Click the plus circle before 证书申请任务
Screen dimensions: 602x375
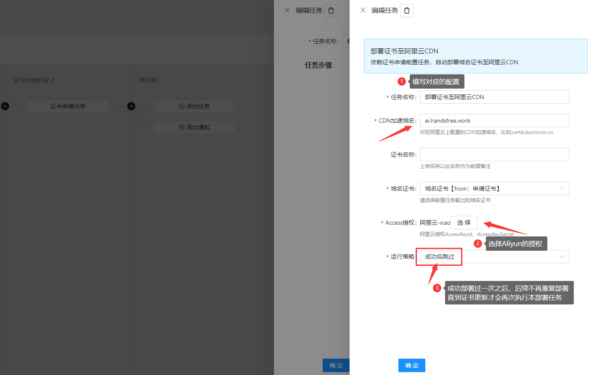click(5, 106)
